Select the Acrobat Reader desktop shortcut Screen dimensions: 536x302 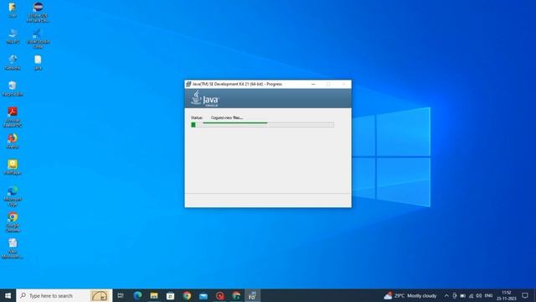[x=13, y=117]
